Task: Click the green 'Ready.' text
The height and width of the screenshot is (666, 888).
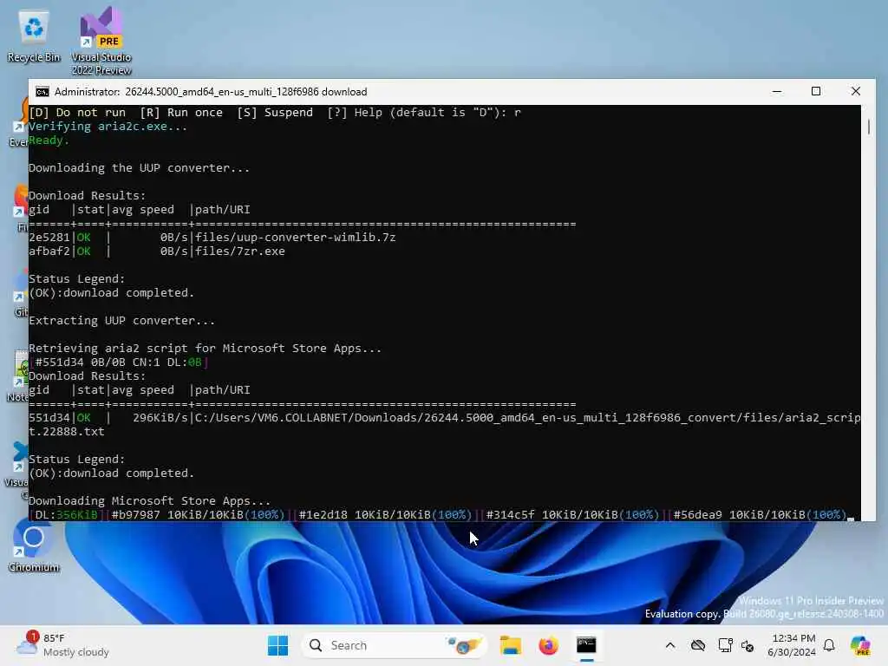Action: tap(49, 140)
